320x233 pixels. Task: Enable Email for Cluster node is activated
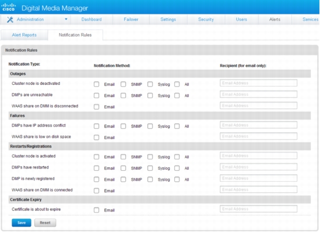[96, 157]
